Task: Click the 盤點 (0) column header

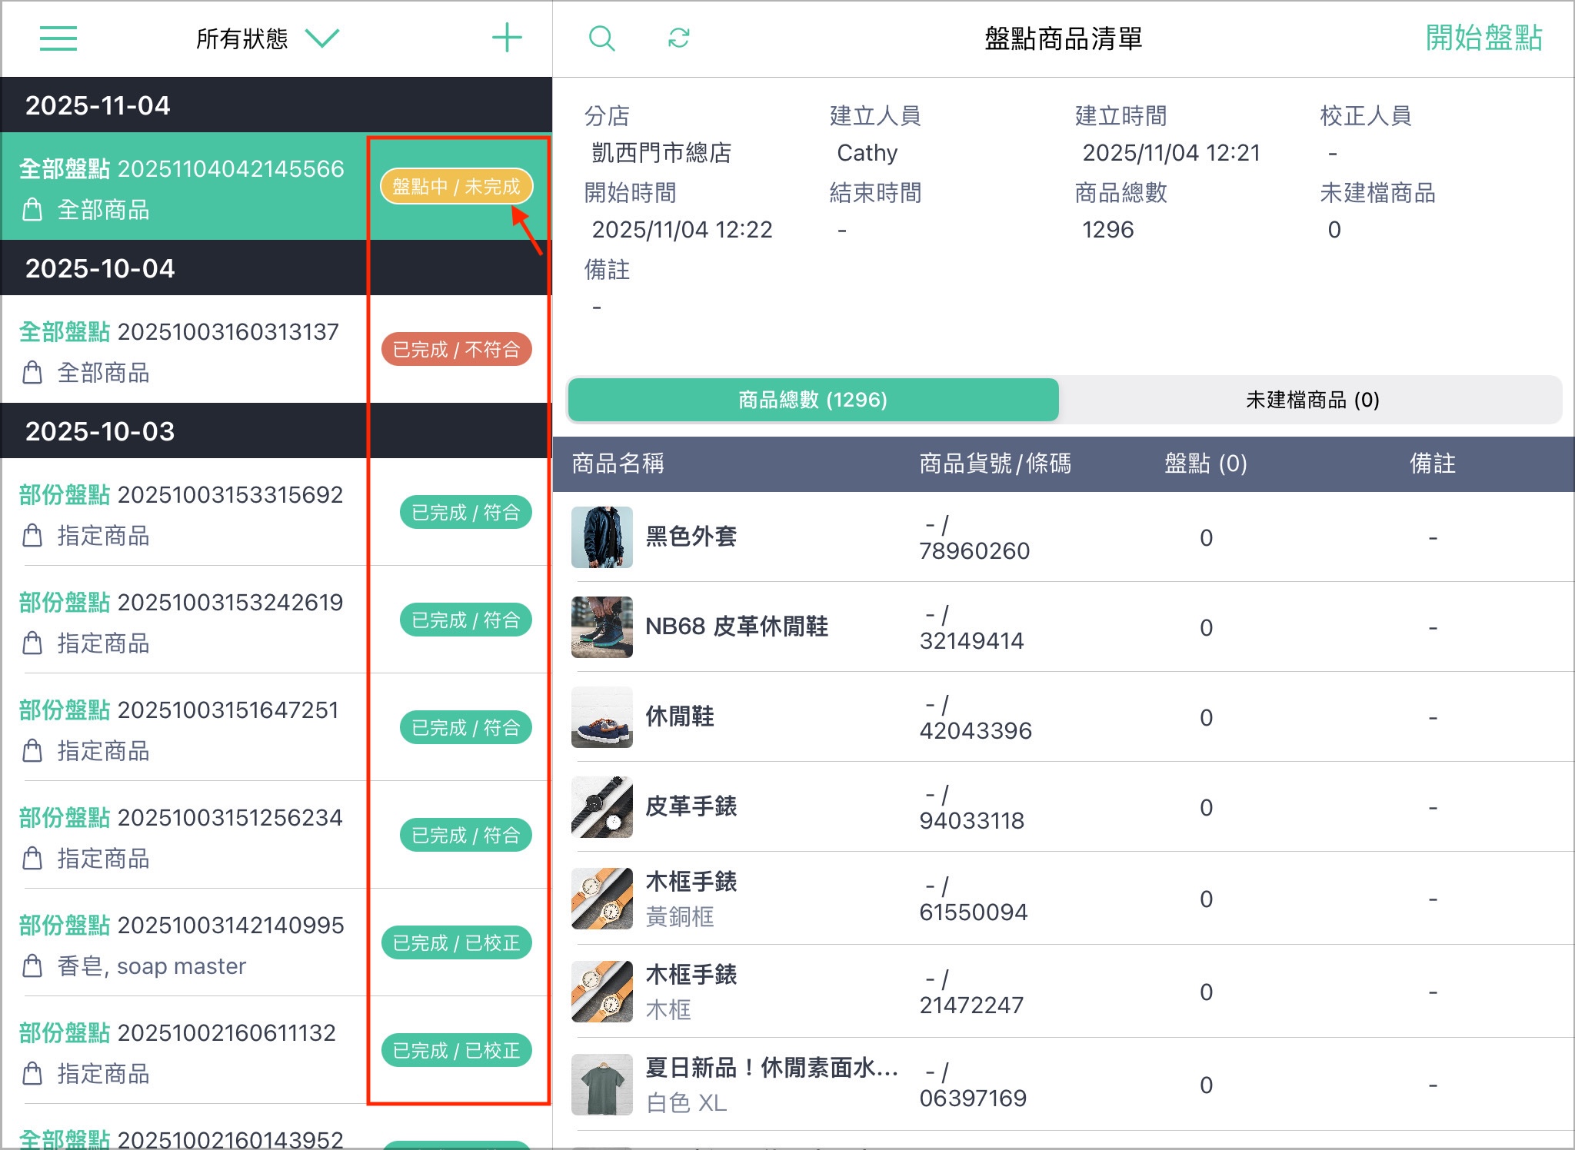Action: click(1206, 464)
